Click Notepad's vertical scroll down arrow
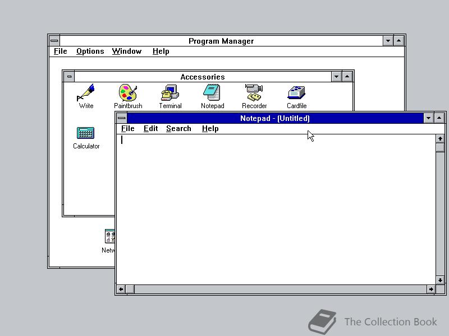The image size is (449, 336). point(440,280)
